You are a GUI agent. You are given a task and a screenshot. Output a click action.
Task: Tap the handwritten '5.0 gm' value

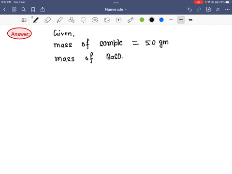(x=157, y=43)
